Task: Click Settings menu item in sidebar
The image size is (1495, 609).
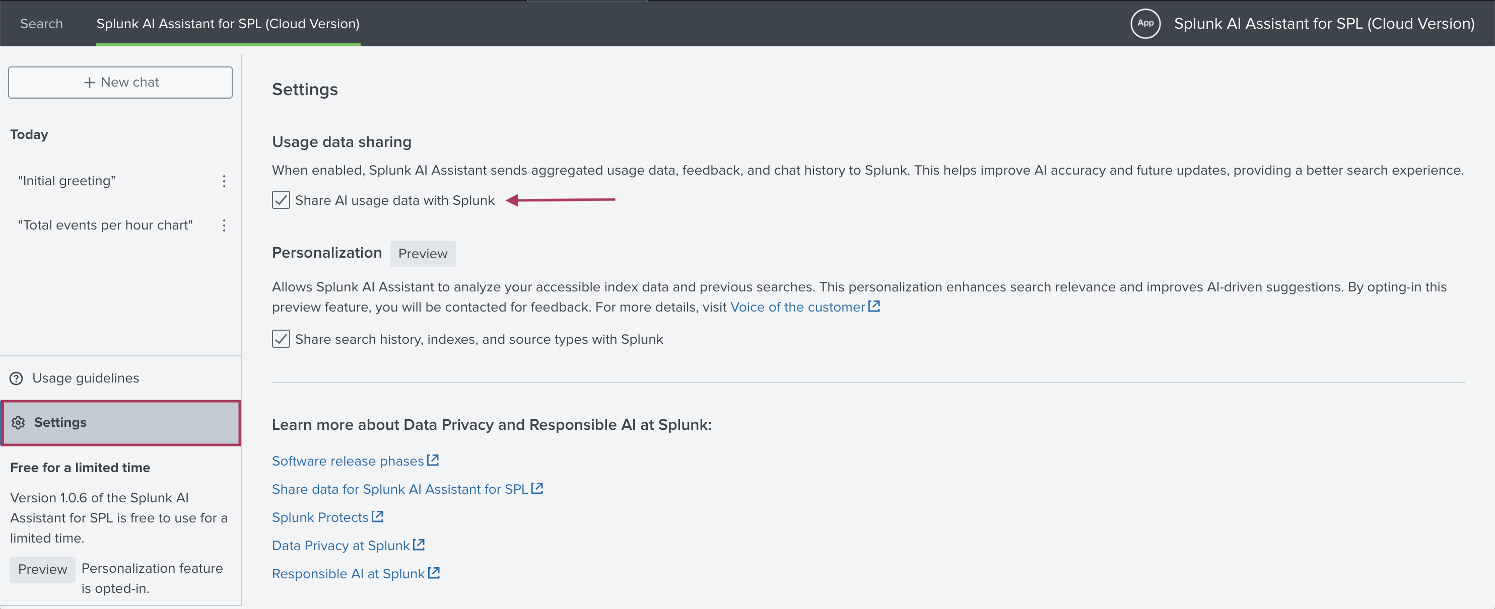Action: click(x=60, y=421)
